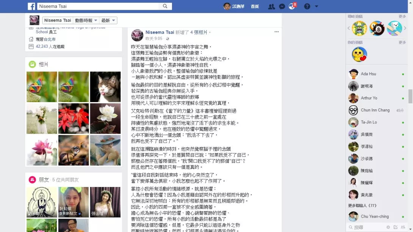Image resolution: width=413 pixels, height=232 pixels.
Task: Click the Niseema Tsai post author name
Action: click(x=160, y=32)
